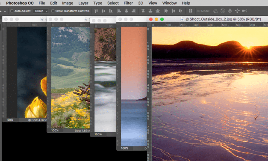Click Align bottom edges icon
Screen dimensions: 268x161
(111, 11)
